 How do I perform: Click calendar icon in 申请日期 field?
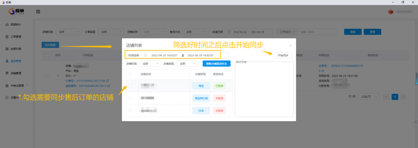tap(229, 32)
